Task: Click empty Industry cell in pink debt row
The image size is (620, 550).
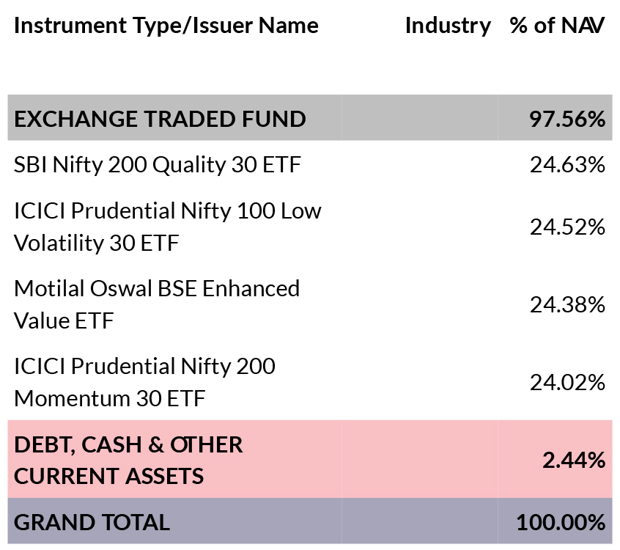Action: click(419, 459)
